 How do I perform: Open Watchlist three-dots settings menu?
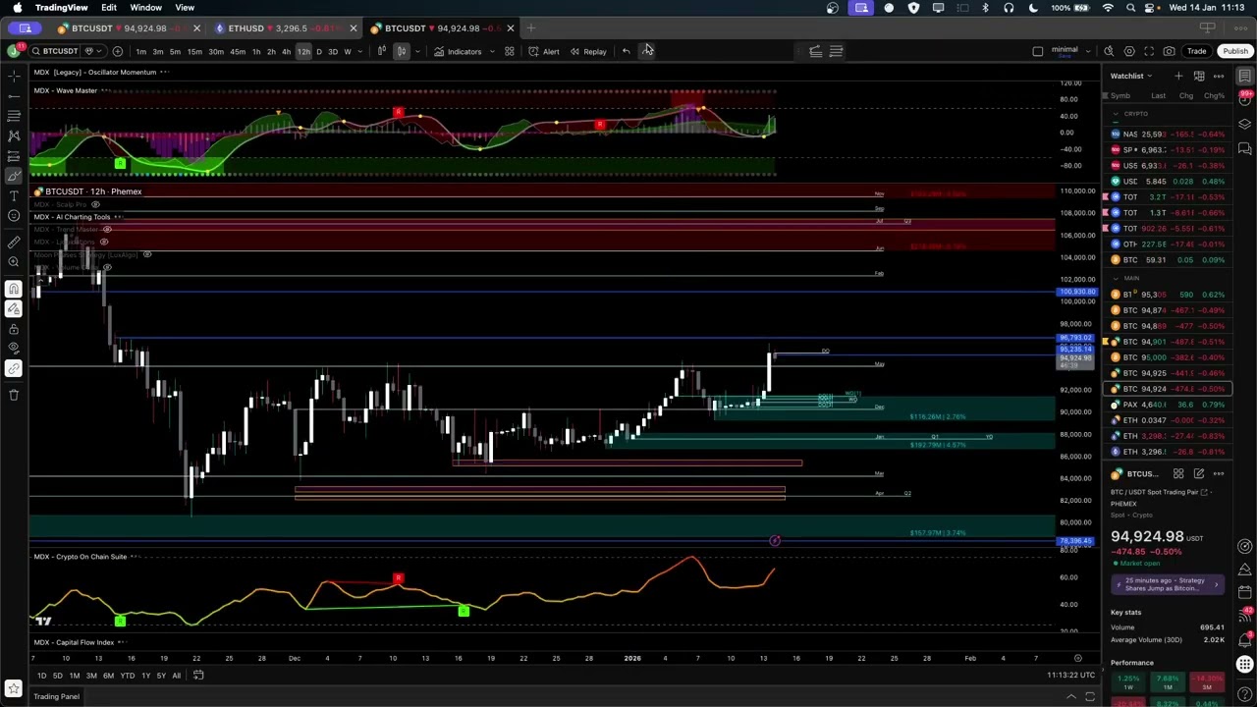click(x=1219, y=76)
